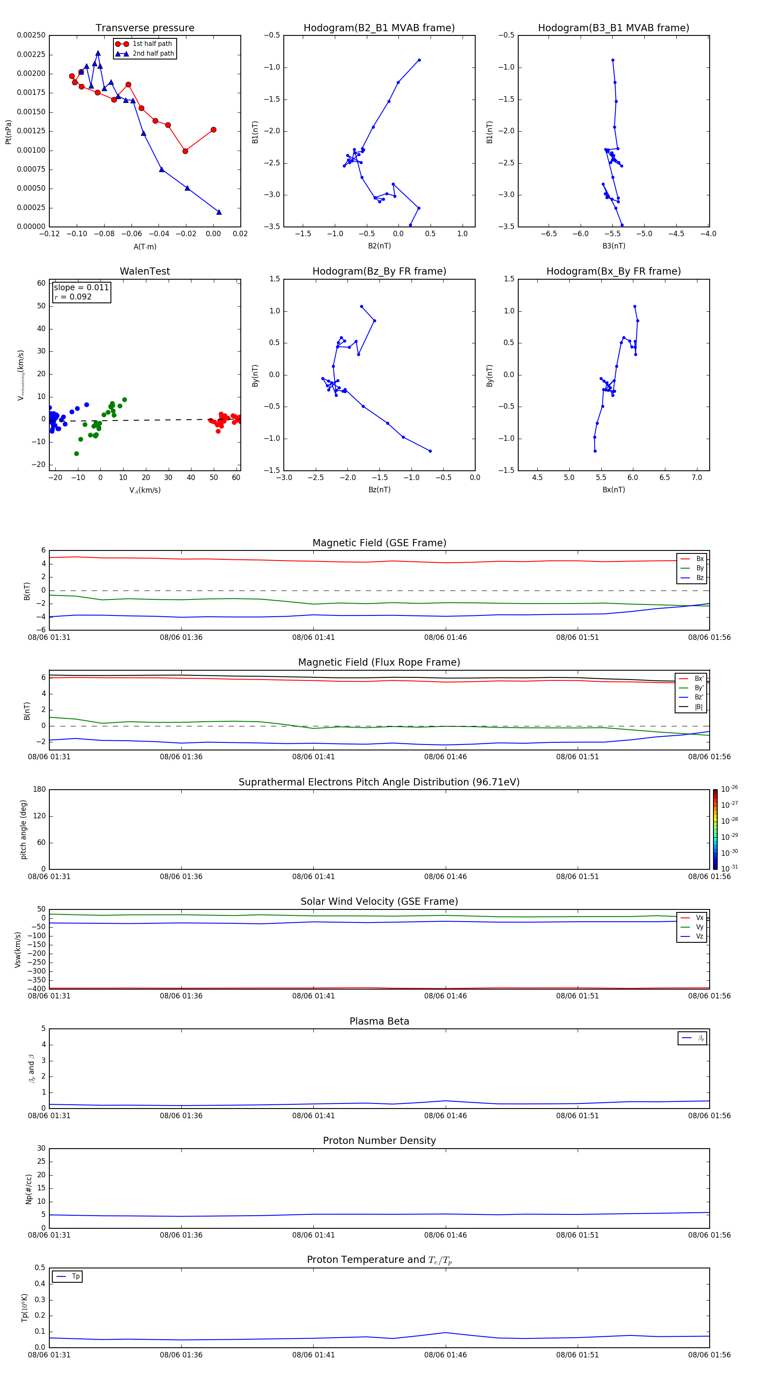759x1392 pixels.
Task: Select Vx in velocity legend
Action: (692, 917)
